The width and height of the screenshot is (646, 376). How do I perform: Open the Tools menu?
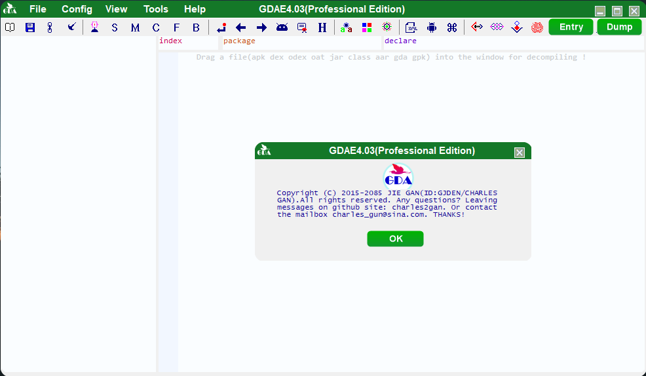tap(156, 9)
